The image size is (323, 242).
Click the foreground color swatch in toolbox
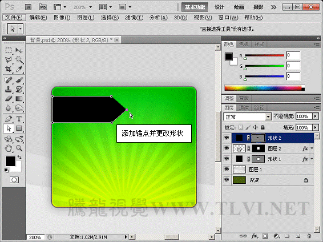coord(10,161)
